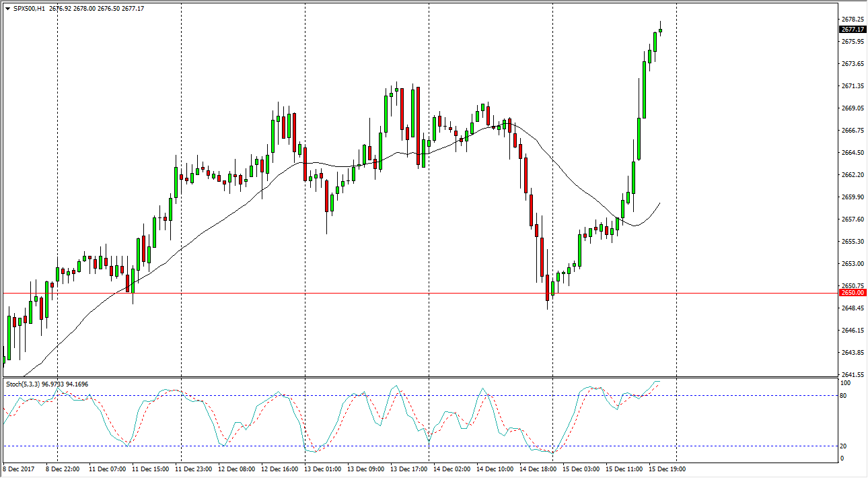The height and width of the screenshot is (478, 868).
Task: Open the triangle dropdown beside SPX500,H1
Action: 7,9
